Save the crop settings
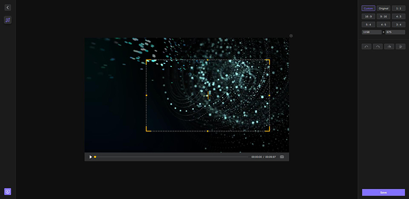Image resolution: width=409 pixels, height=199 pixels. 383,192
